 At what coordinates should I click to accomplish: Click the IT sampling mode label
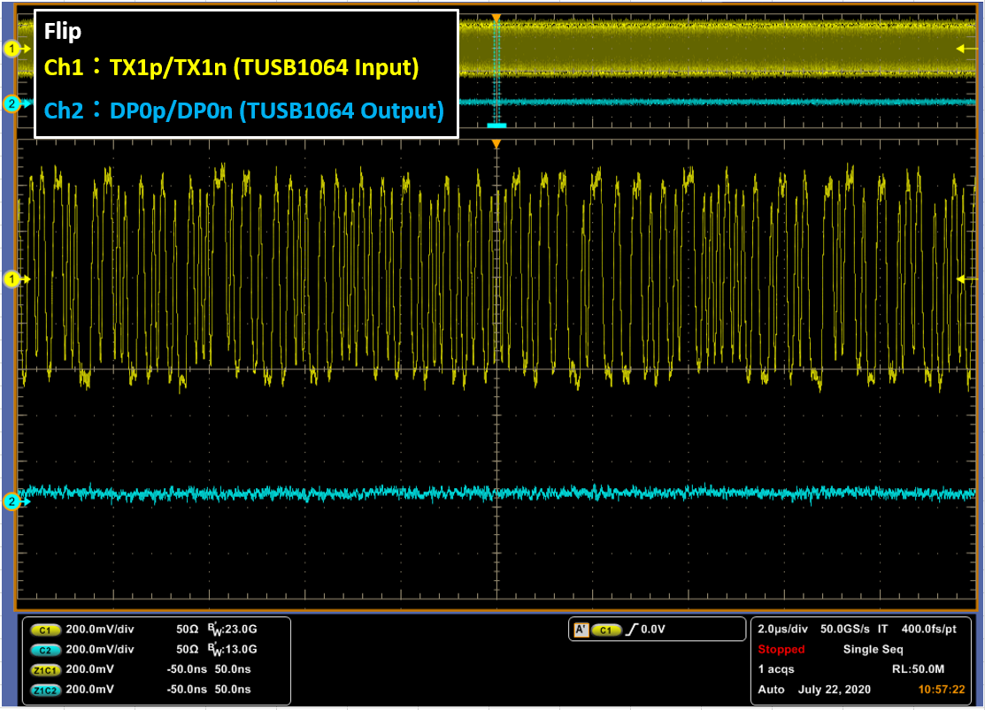tap(882, 629)
